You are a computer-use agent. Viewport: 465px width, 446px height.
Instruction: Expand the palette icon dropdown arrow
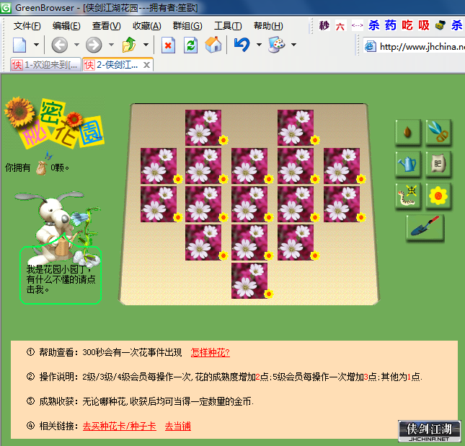coord(293,45)
